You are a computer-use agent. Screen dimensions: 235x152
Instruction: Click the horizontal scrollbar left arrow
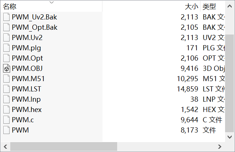tap(5, 146)
